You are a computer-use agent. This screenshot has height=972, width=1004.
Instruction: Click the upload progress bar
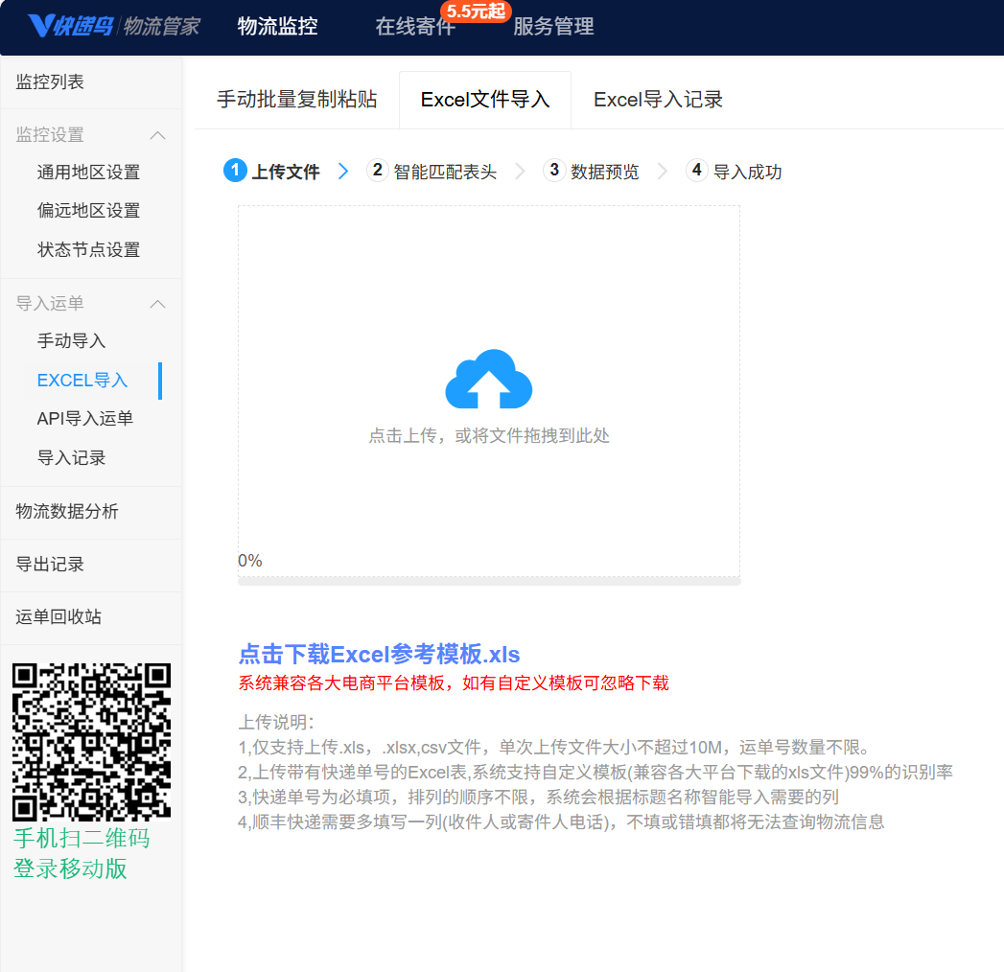489,581
